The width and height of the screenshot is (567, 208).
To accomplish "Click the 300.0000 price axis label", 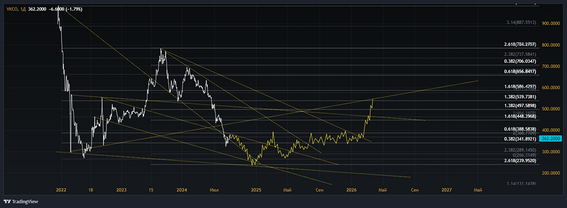I will pos(551,151).
